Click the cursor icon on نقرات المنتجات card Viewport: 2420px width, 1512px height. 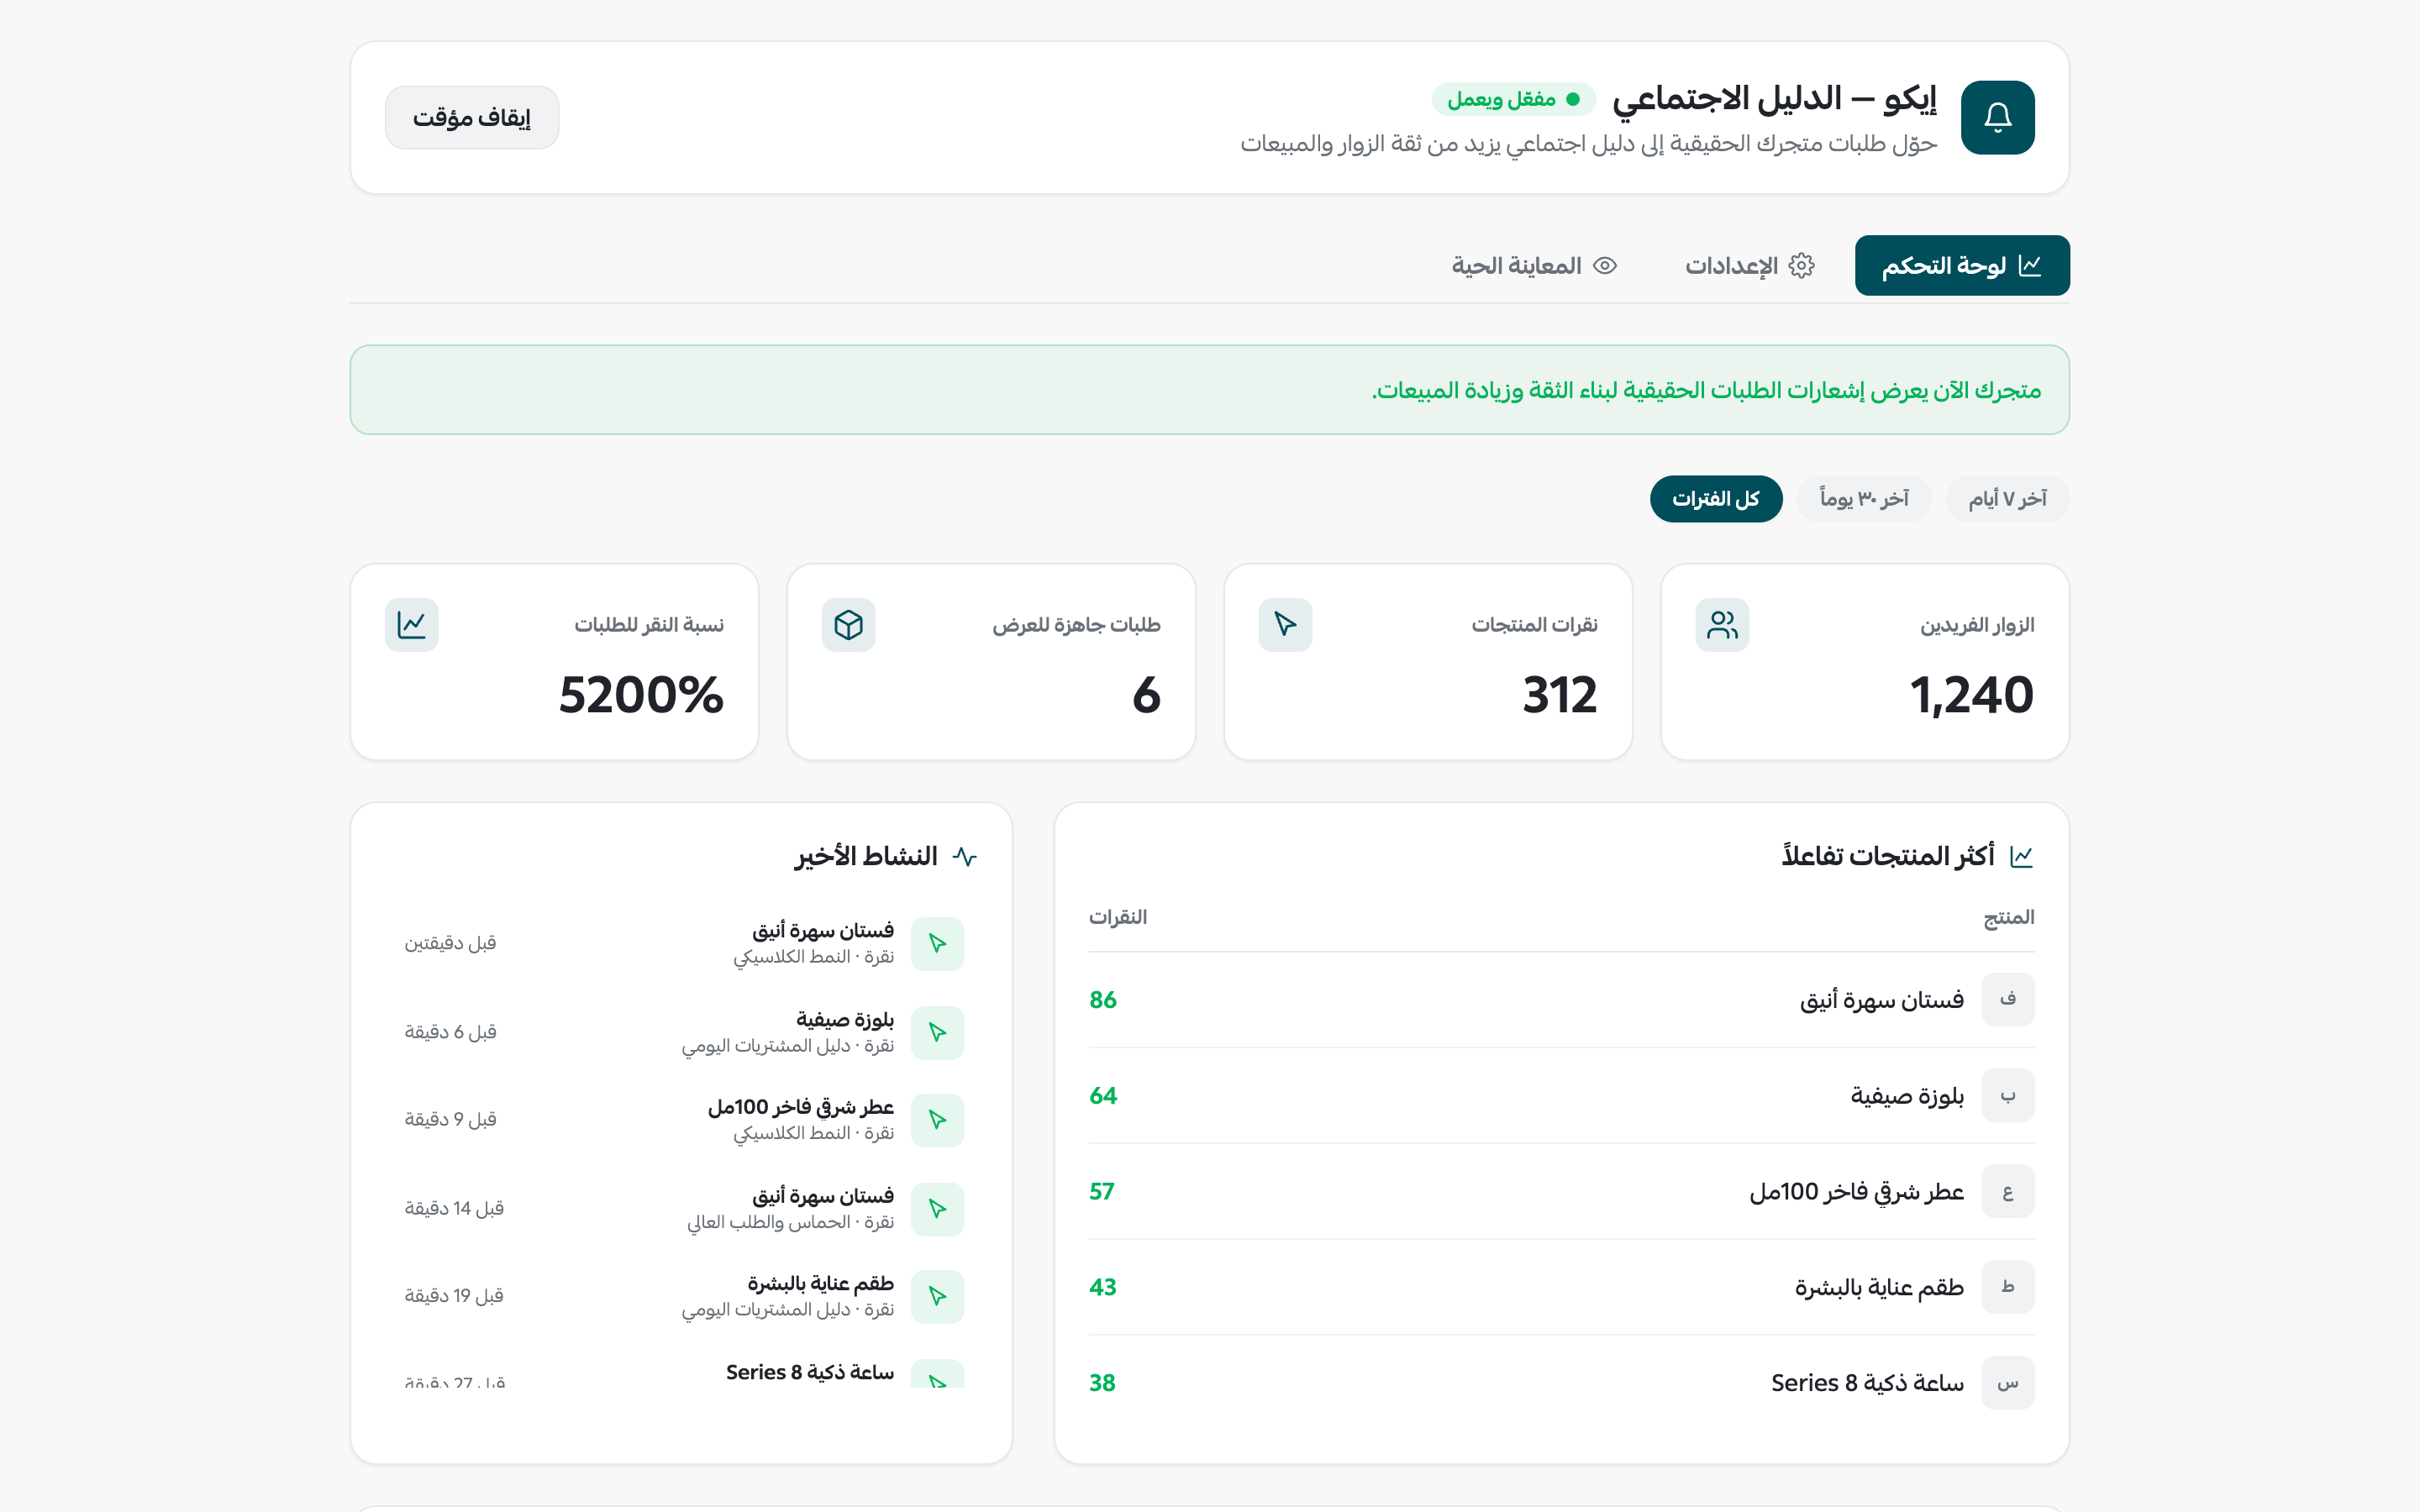[1285, 625]
